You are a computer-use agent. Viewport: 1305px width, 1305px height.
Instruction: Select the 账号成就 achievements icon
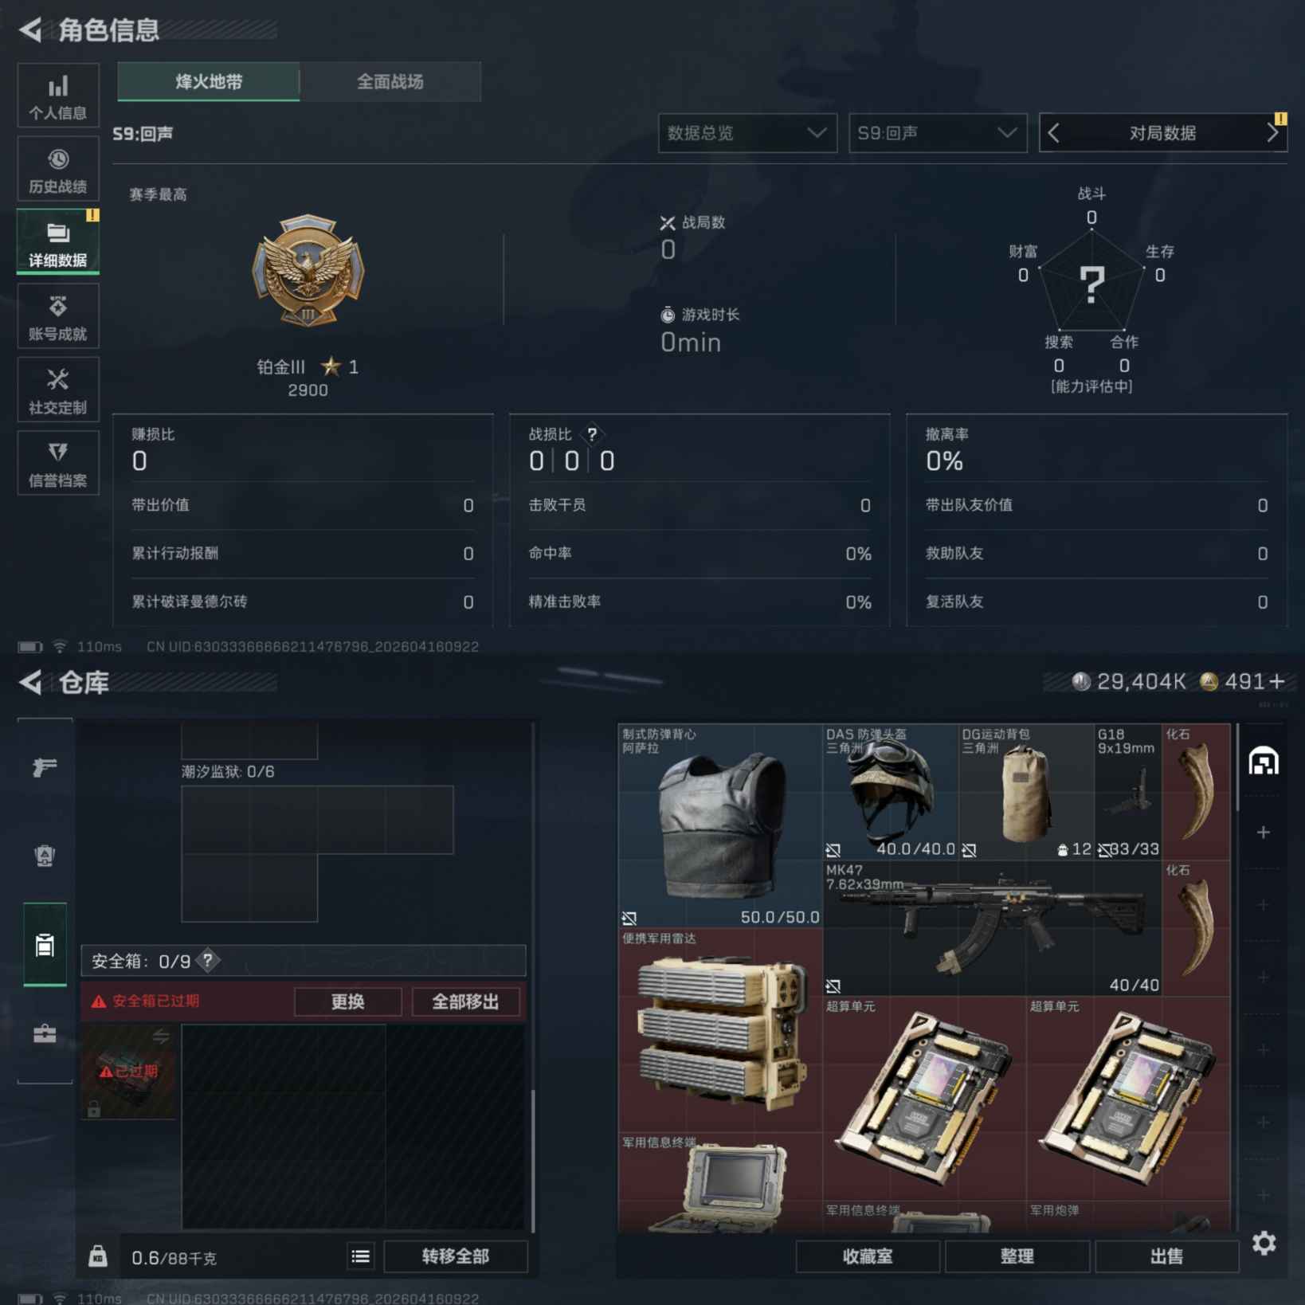click(x=58, y=316)
